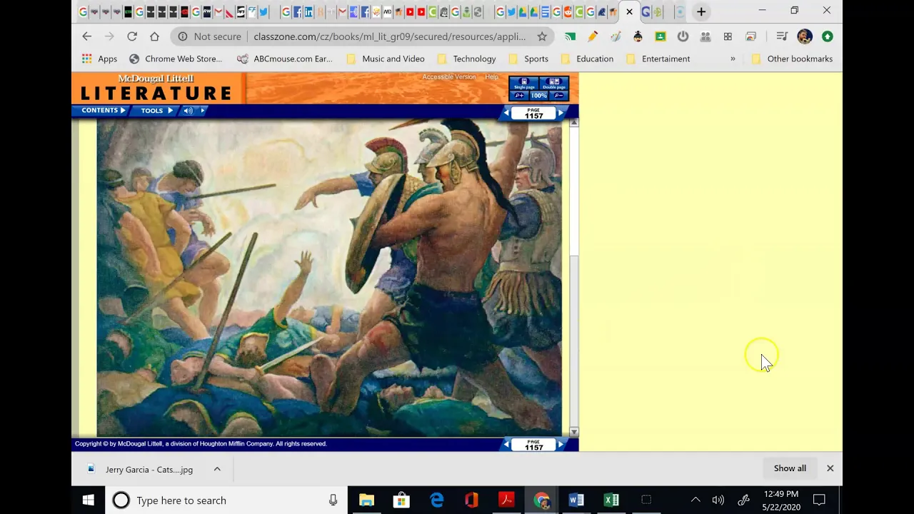Click the book page scrollbar up arrow
Viewport: 914px width, 514px height.
coord(574,124)
